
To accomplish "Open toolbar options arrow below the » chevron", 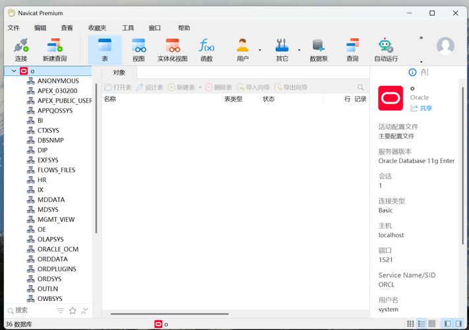I will [421, 61].
